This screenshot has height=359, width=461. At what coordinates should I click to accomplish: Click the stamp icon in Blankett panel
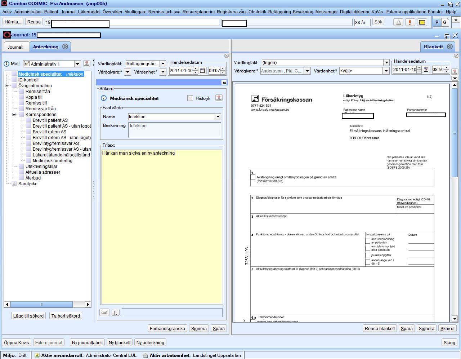point(455,72)
